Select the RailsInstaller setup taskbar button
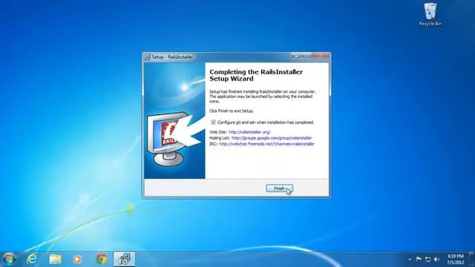 (124, 260)
